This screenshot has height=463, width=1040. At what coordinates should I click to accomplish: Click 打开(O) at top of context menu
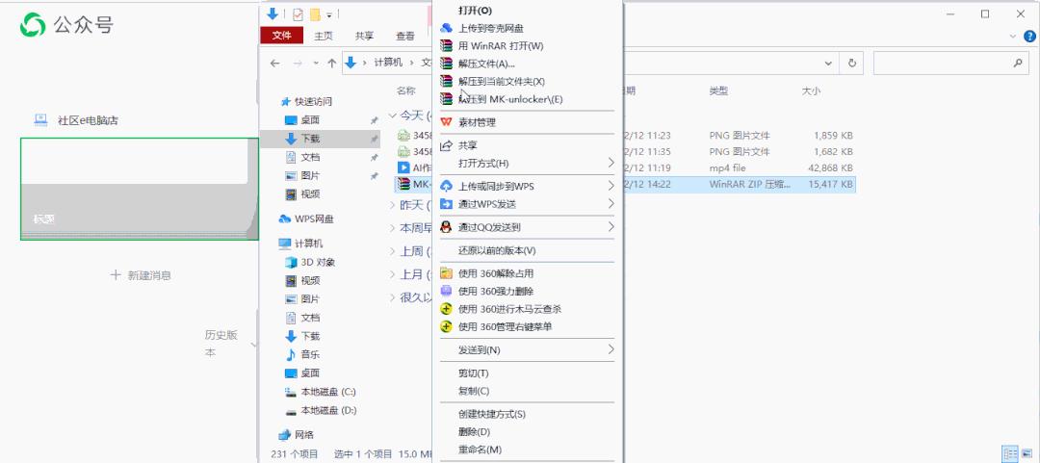[475, 11]
